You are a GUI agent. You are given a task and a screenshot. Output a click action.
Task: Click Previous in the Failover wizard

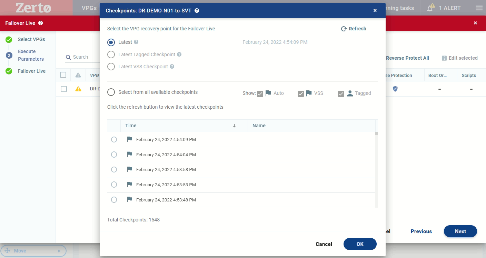(x=421, y=231)
